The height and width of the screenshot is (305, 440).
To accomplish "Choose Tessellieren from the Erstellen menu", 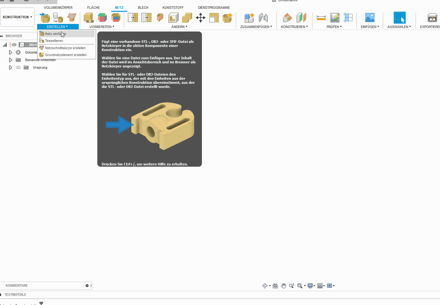I will [54, 41].
